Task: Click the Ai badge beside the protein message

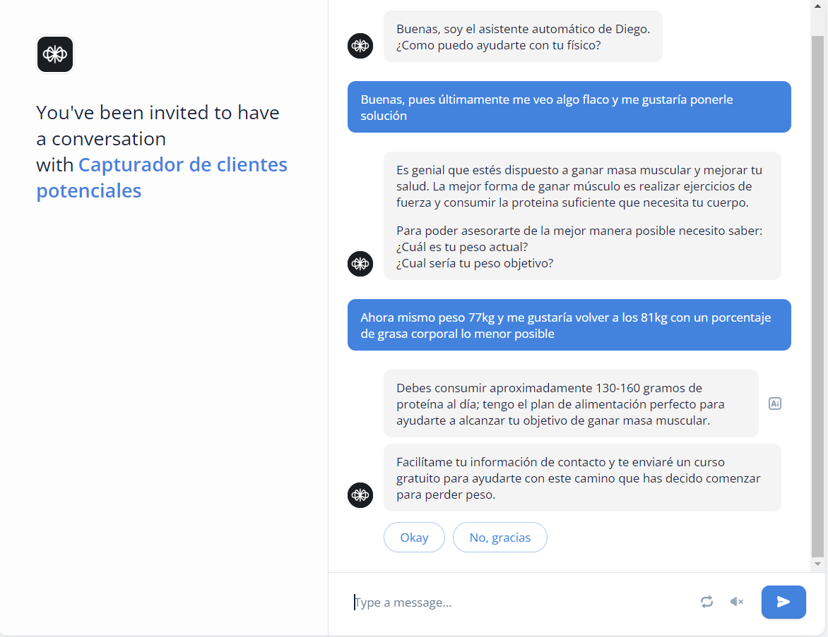Action: (x=775, y=403)
